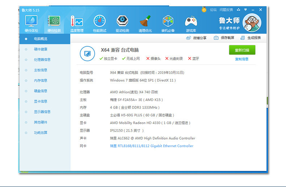Image resolution: width=286 pixels, height=187 pixels.
Task: Click the upgrade arrow icon in title bar
Action: tap(239, 10)
